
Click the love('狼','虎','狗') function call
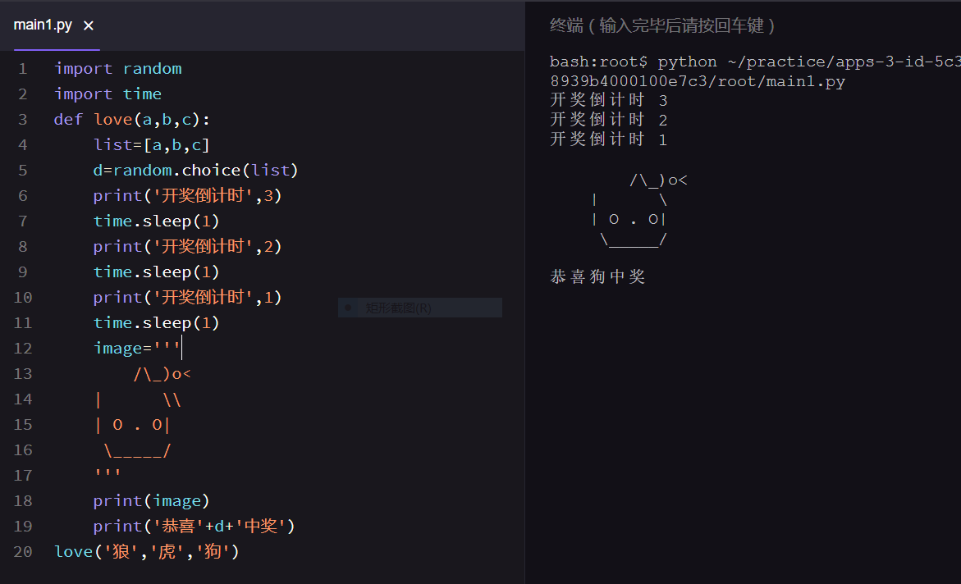coord(146,551)
